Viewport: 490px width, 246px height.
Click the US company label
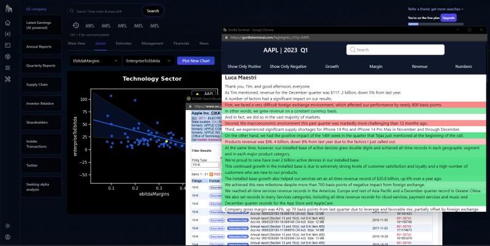coord(36,9)
